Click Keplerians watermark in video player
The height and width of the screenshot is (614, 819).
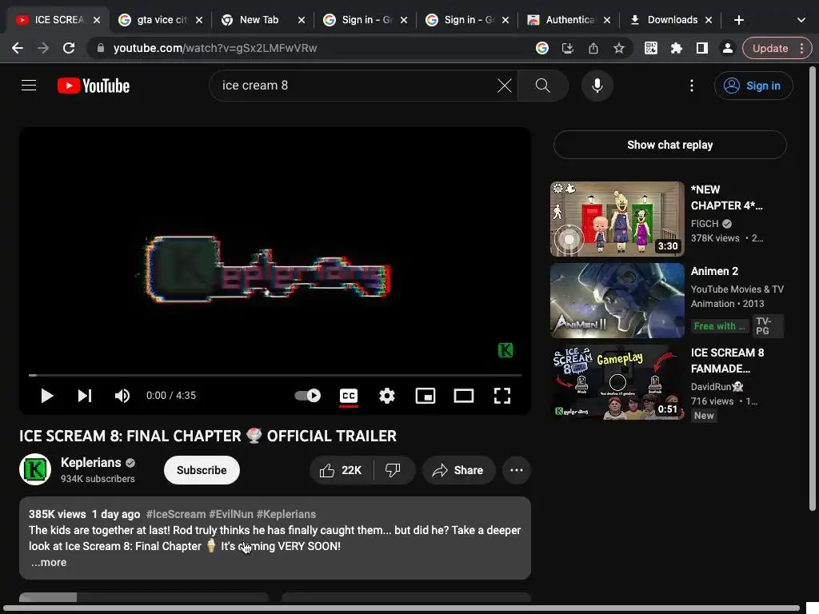[x=505, y=350]
